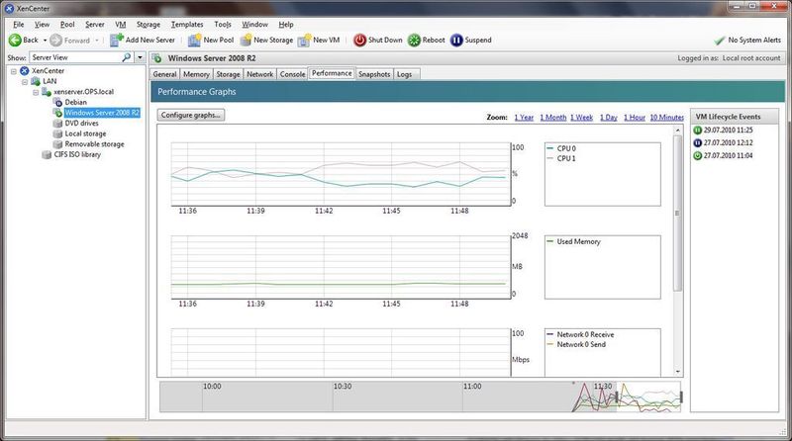Open the Help menu
The image size is (792, 441).
(286, 24)
